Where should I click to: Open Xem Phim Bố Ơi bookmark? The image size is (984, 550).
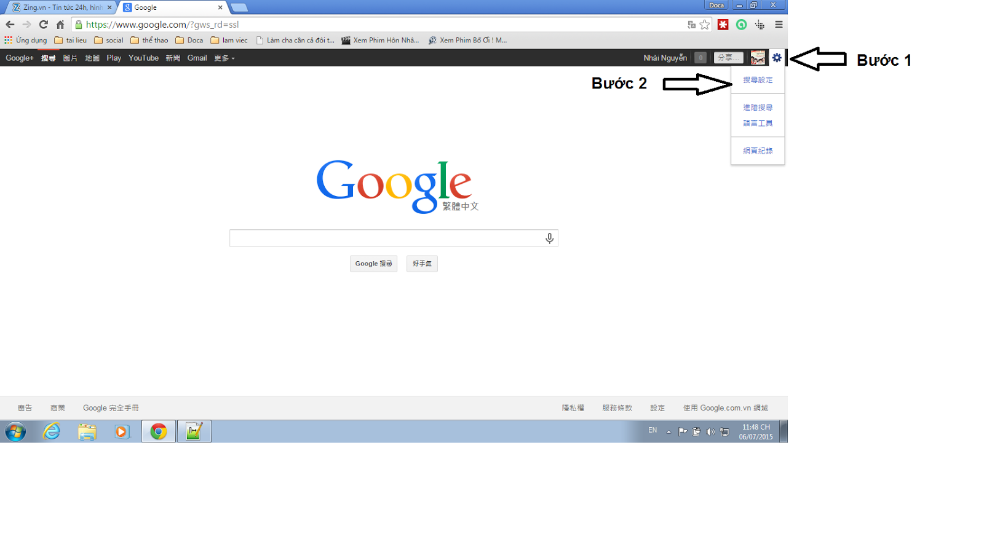(467, 40)
